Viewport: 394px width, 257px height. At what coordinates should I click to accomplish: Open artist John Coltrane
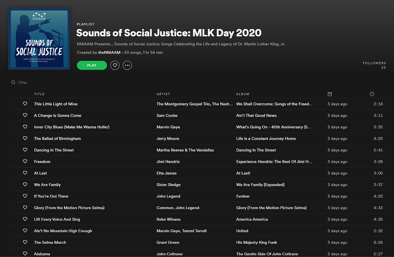[x=169, y=254]
